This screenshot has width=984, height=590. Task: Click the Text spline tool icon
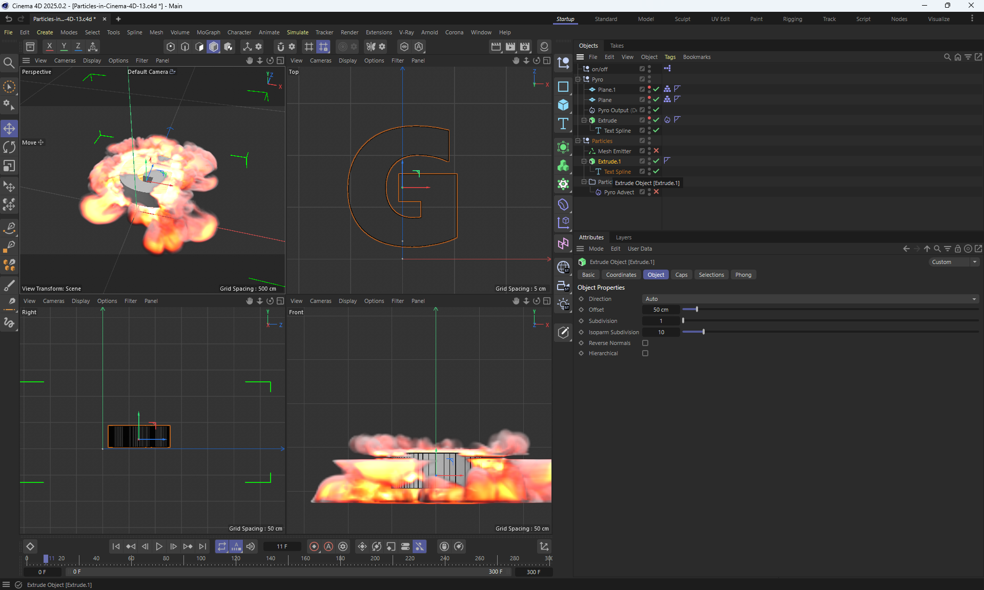click(x=563, y=124)
